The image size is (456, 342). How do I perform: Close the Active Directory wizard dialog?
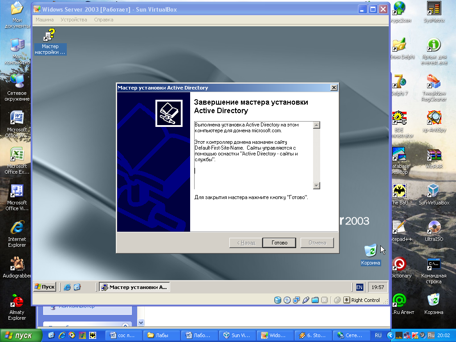point(334,88)
